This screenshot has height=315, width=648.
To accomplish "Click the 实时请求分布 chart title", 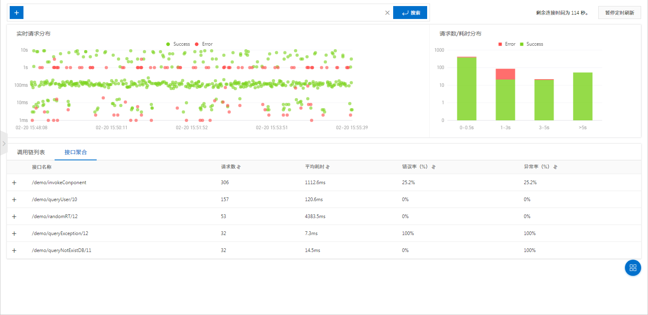I will [x=34, y=34].
